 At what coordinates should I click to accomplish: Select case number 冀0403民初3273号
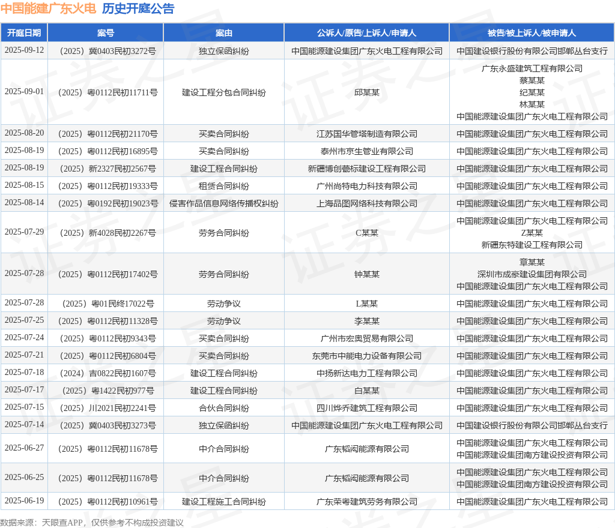click(108, 426)
